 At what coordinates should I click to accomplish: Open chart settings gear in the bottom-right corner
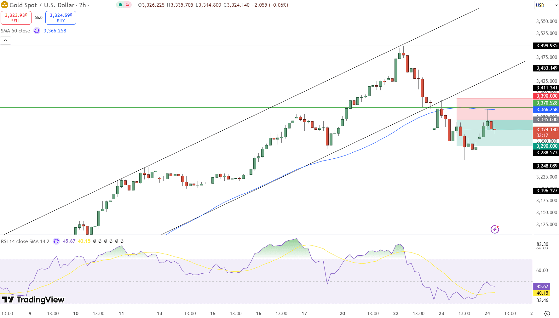pos(547,314)
